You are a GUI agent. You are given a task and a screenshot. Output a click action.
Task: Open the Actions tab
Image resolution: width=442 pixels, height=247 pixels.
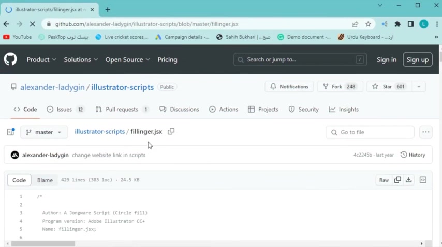pyautogui.click(x=224, y=109)
